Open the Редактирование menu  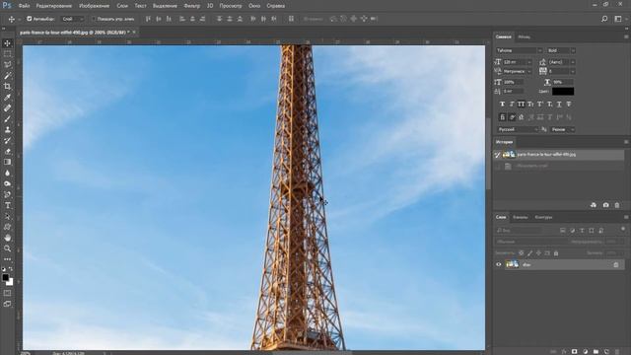(54, 6)
